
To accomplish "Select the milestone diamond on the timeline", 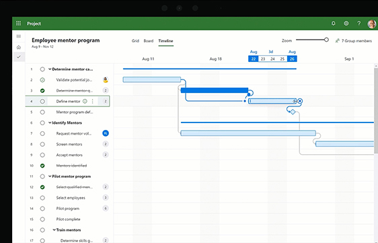I will tap(293, 112).
